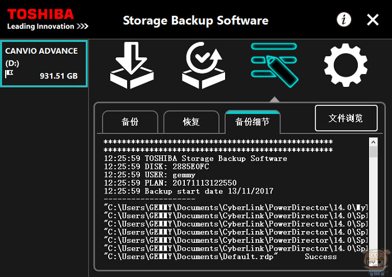Open the restore icon with circular arrow

203,65
